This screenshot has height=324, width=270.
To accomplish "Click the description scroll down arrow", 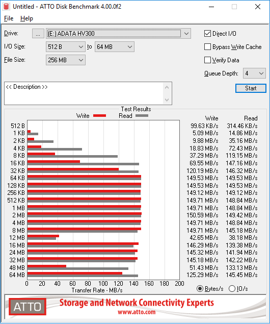I will 167,100.
